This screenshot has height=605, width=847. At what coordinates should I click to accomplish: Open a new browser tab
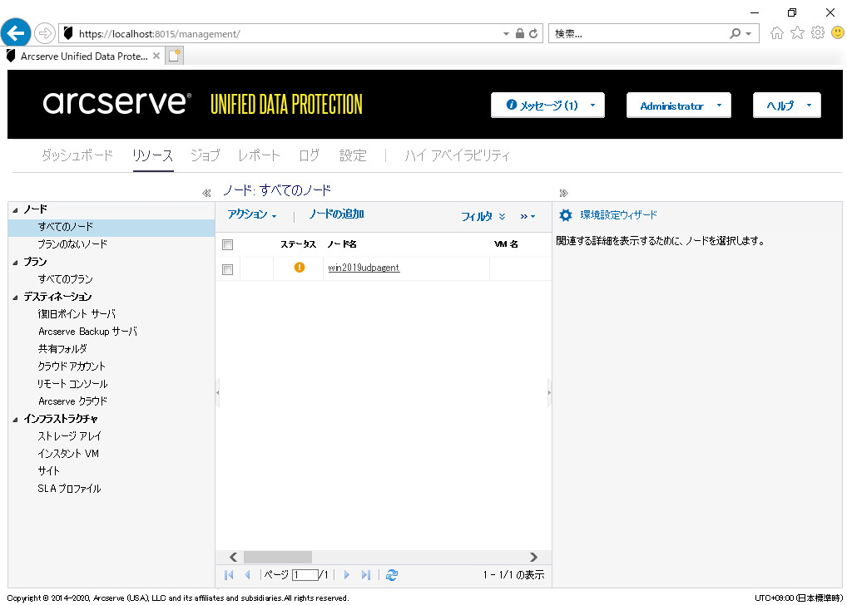[x=175, y=56]
